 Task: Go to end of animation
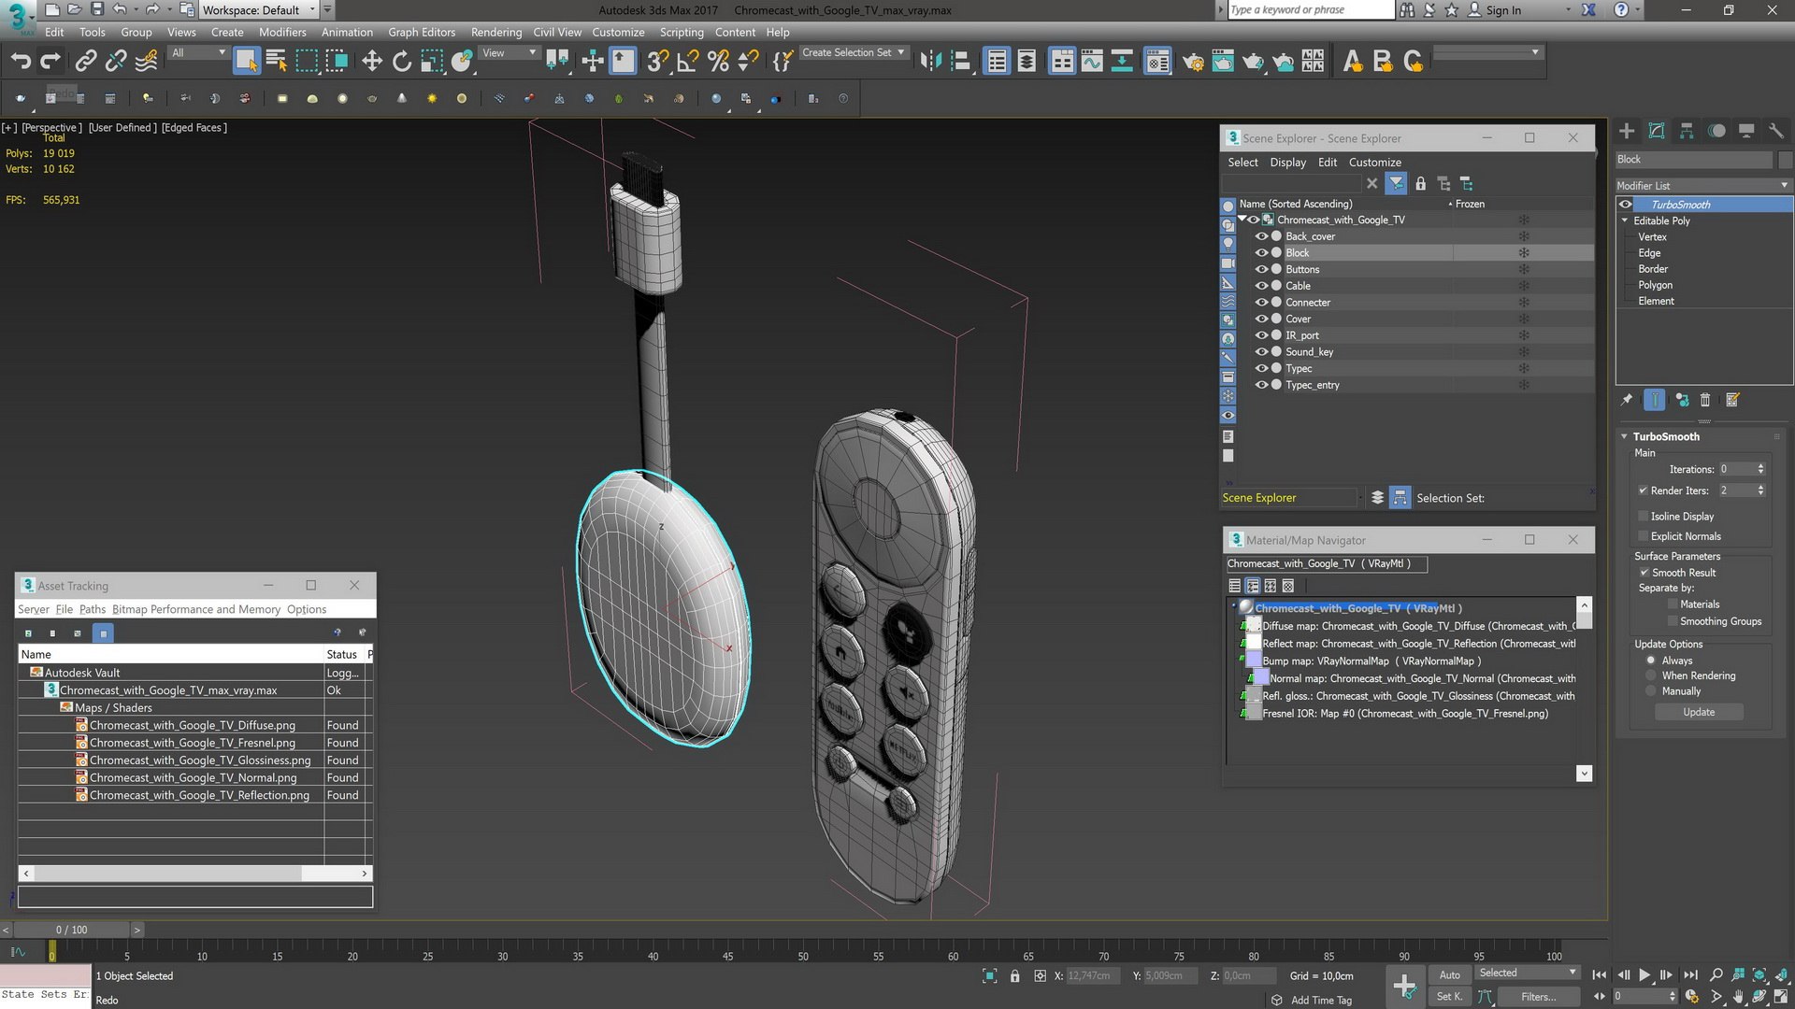(1690, 974)
